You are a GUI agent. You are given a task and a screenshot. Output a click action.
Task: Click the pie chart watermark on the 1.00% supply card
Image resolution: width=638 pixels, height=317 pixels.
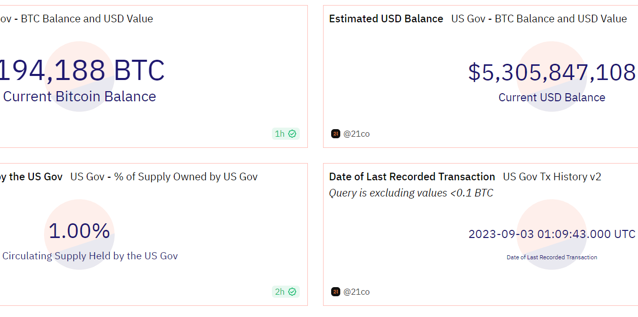click(79, 235)
